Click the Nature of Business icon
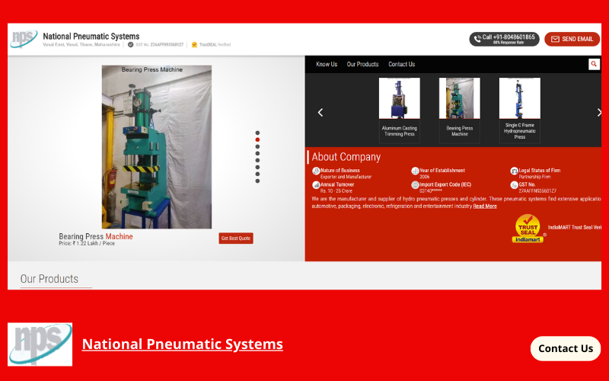The height and width of the screenshot is (381, 609). pos(316,171)
